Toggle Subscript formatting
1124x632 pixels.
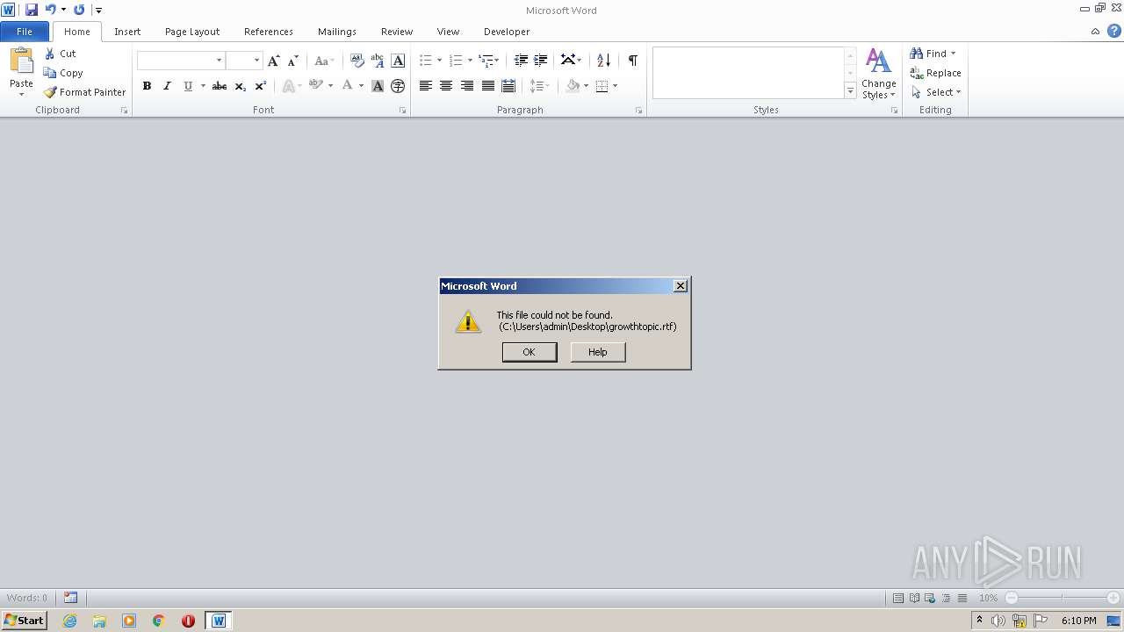click(240, 86)
